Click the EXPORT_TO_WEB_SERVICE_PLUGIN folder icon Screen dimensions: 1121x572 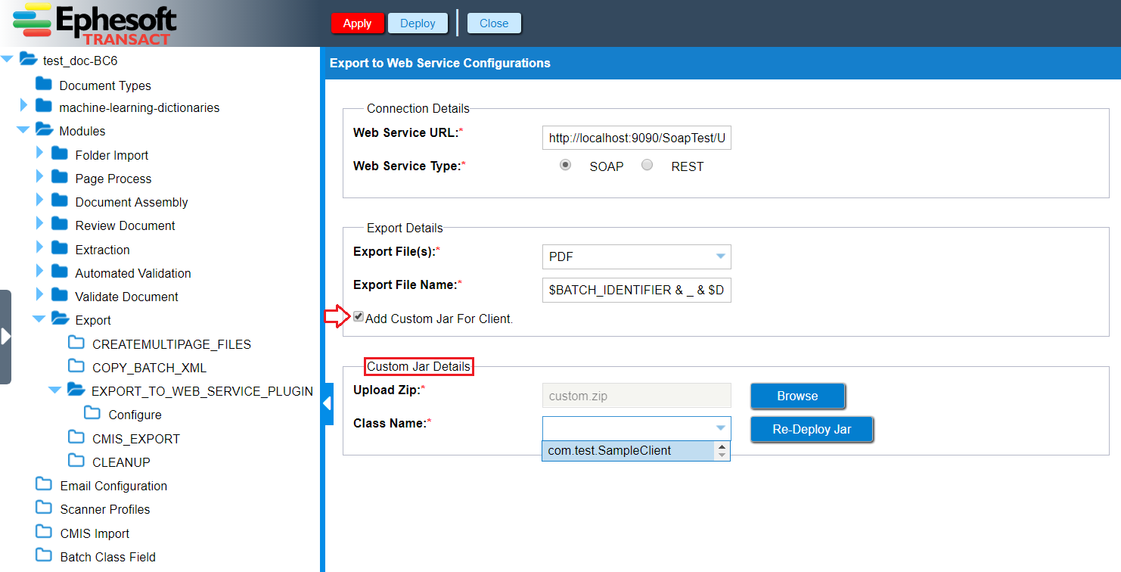click(x=76, y=390)
